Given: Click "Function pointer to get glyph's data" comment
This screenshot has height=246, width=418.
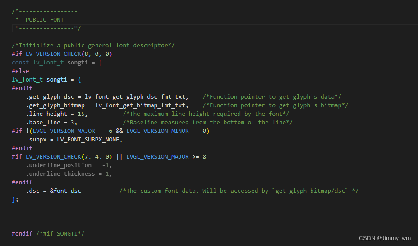Looking at the screenshot, I should [271, 96].
